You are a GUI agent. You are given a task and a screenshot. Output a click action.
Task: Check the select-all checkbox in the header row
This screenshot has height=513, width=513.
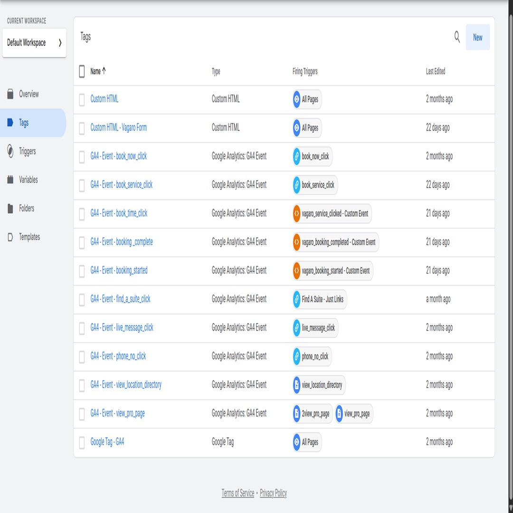pyautogui.click(x=81, y=71)
